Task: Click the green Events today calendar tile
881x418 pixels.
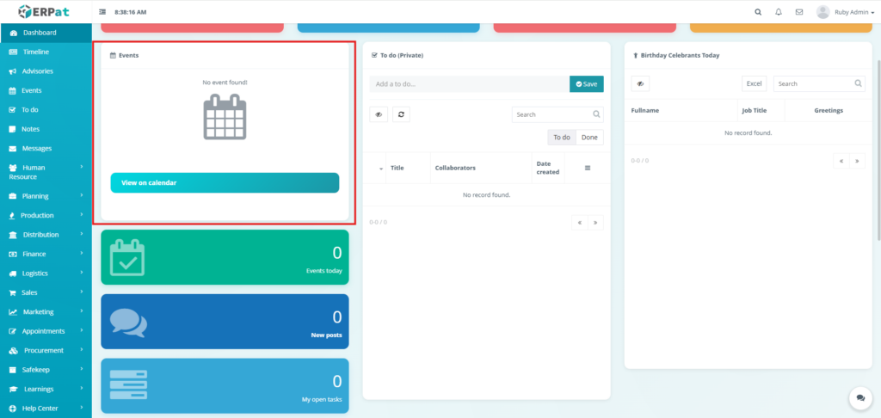Action: click(225, 256)
